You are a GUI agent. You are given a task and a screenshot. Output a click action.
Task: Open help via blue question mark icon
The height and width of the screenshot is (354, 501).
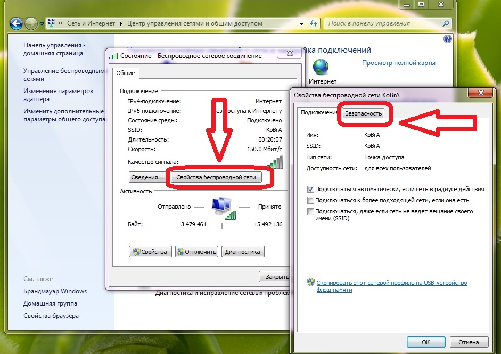[x=448, y=39]
